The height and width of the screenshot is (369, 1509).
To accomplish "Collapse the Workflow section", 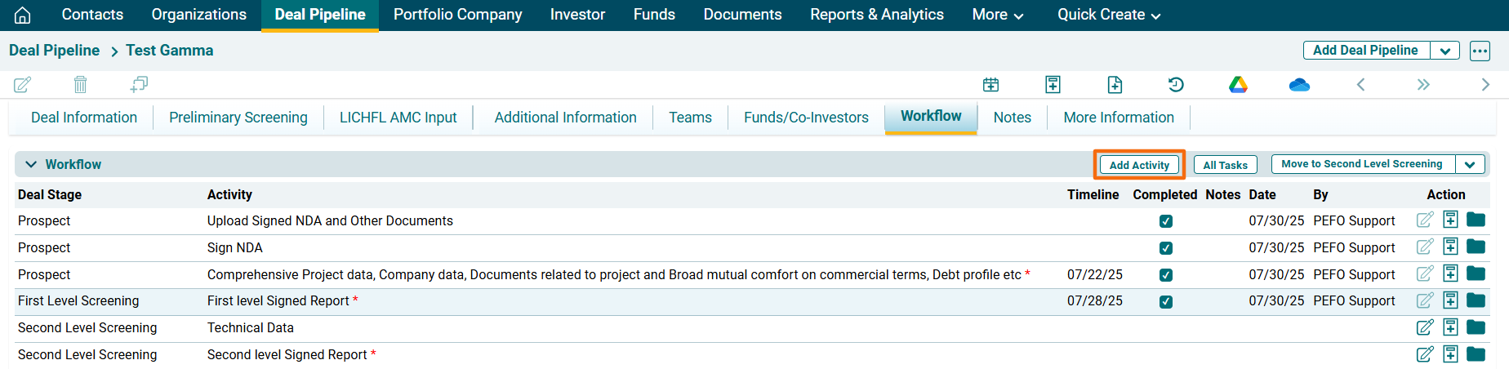I will [31, 164].
